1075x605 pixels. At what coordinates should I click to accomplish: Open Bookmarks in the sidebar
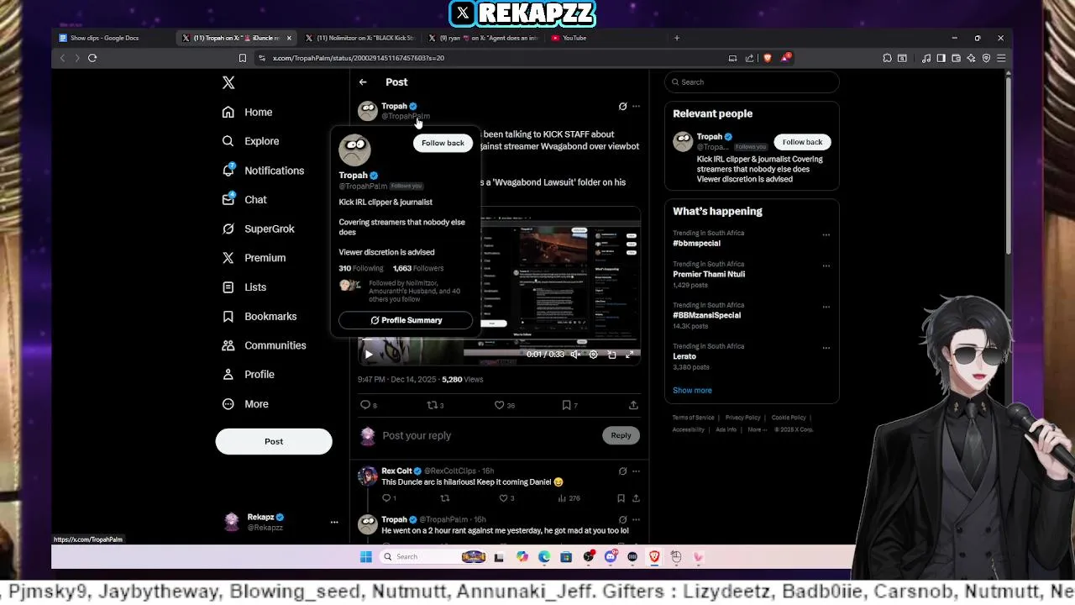(x=259, y=316)
